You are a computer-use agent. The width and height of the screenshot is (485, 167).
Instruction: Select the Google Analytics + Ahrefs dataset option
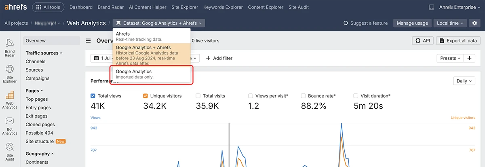[x=152, y=55]
